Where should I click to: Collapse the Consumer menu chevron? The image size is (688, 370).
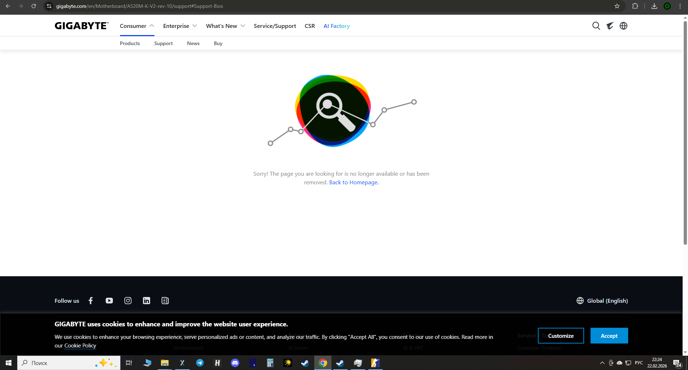[x=152, y=26]
